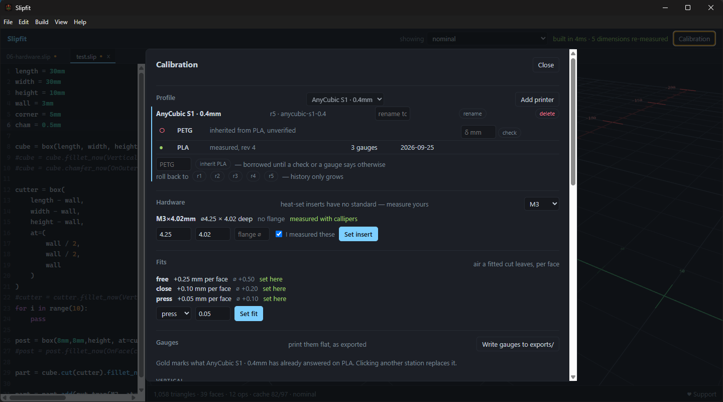
Task: Open the press fit type dropdown
Action: coord(174,314)
